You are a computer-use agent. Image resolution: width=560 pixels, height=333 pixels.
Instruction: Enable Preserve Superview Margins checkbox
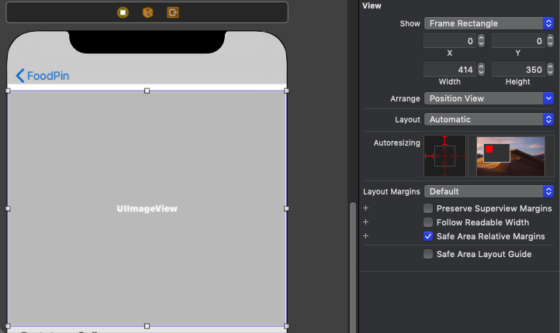(428, 208)
